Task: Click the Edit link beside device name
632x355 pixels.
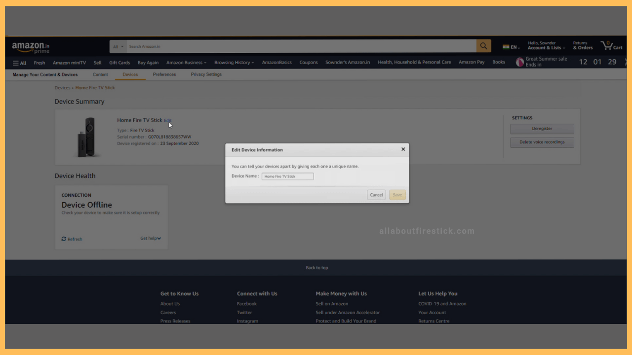Action: 168,120
